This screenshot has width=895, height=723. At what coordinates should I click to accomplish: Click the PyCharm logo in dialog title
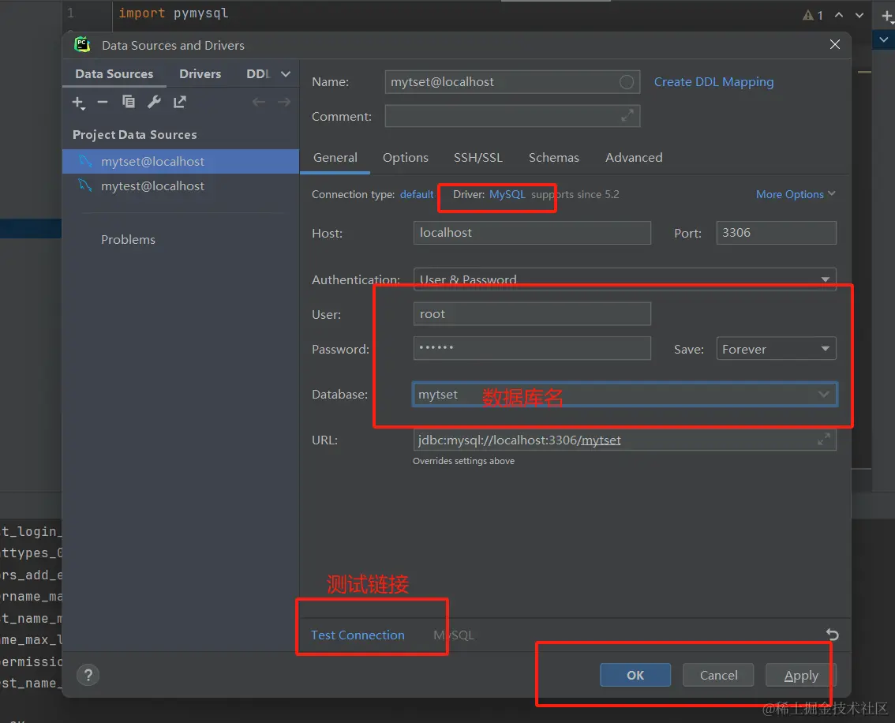coord(83,44)
